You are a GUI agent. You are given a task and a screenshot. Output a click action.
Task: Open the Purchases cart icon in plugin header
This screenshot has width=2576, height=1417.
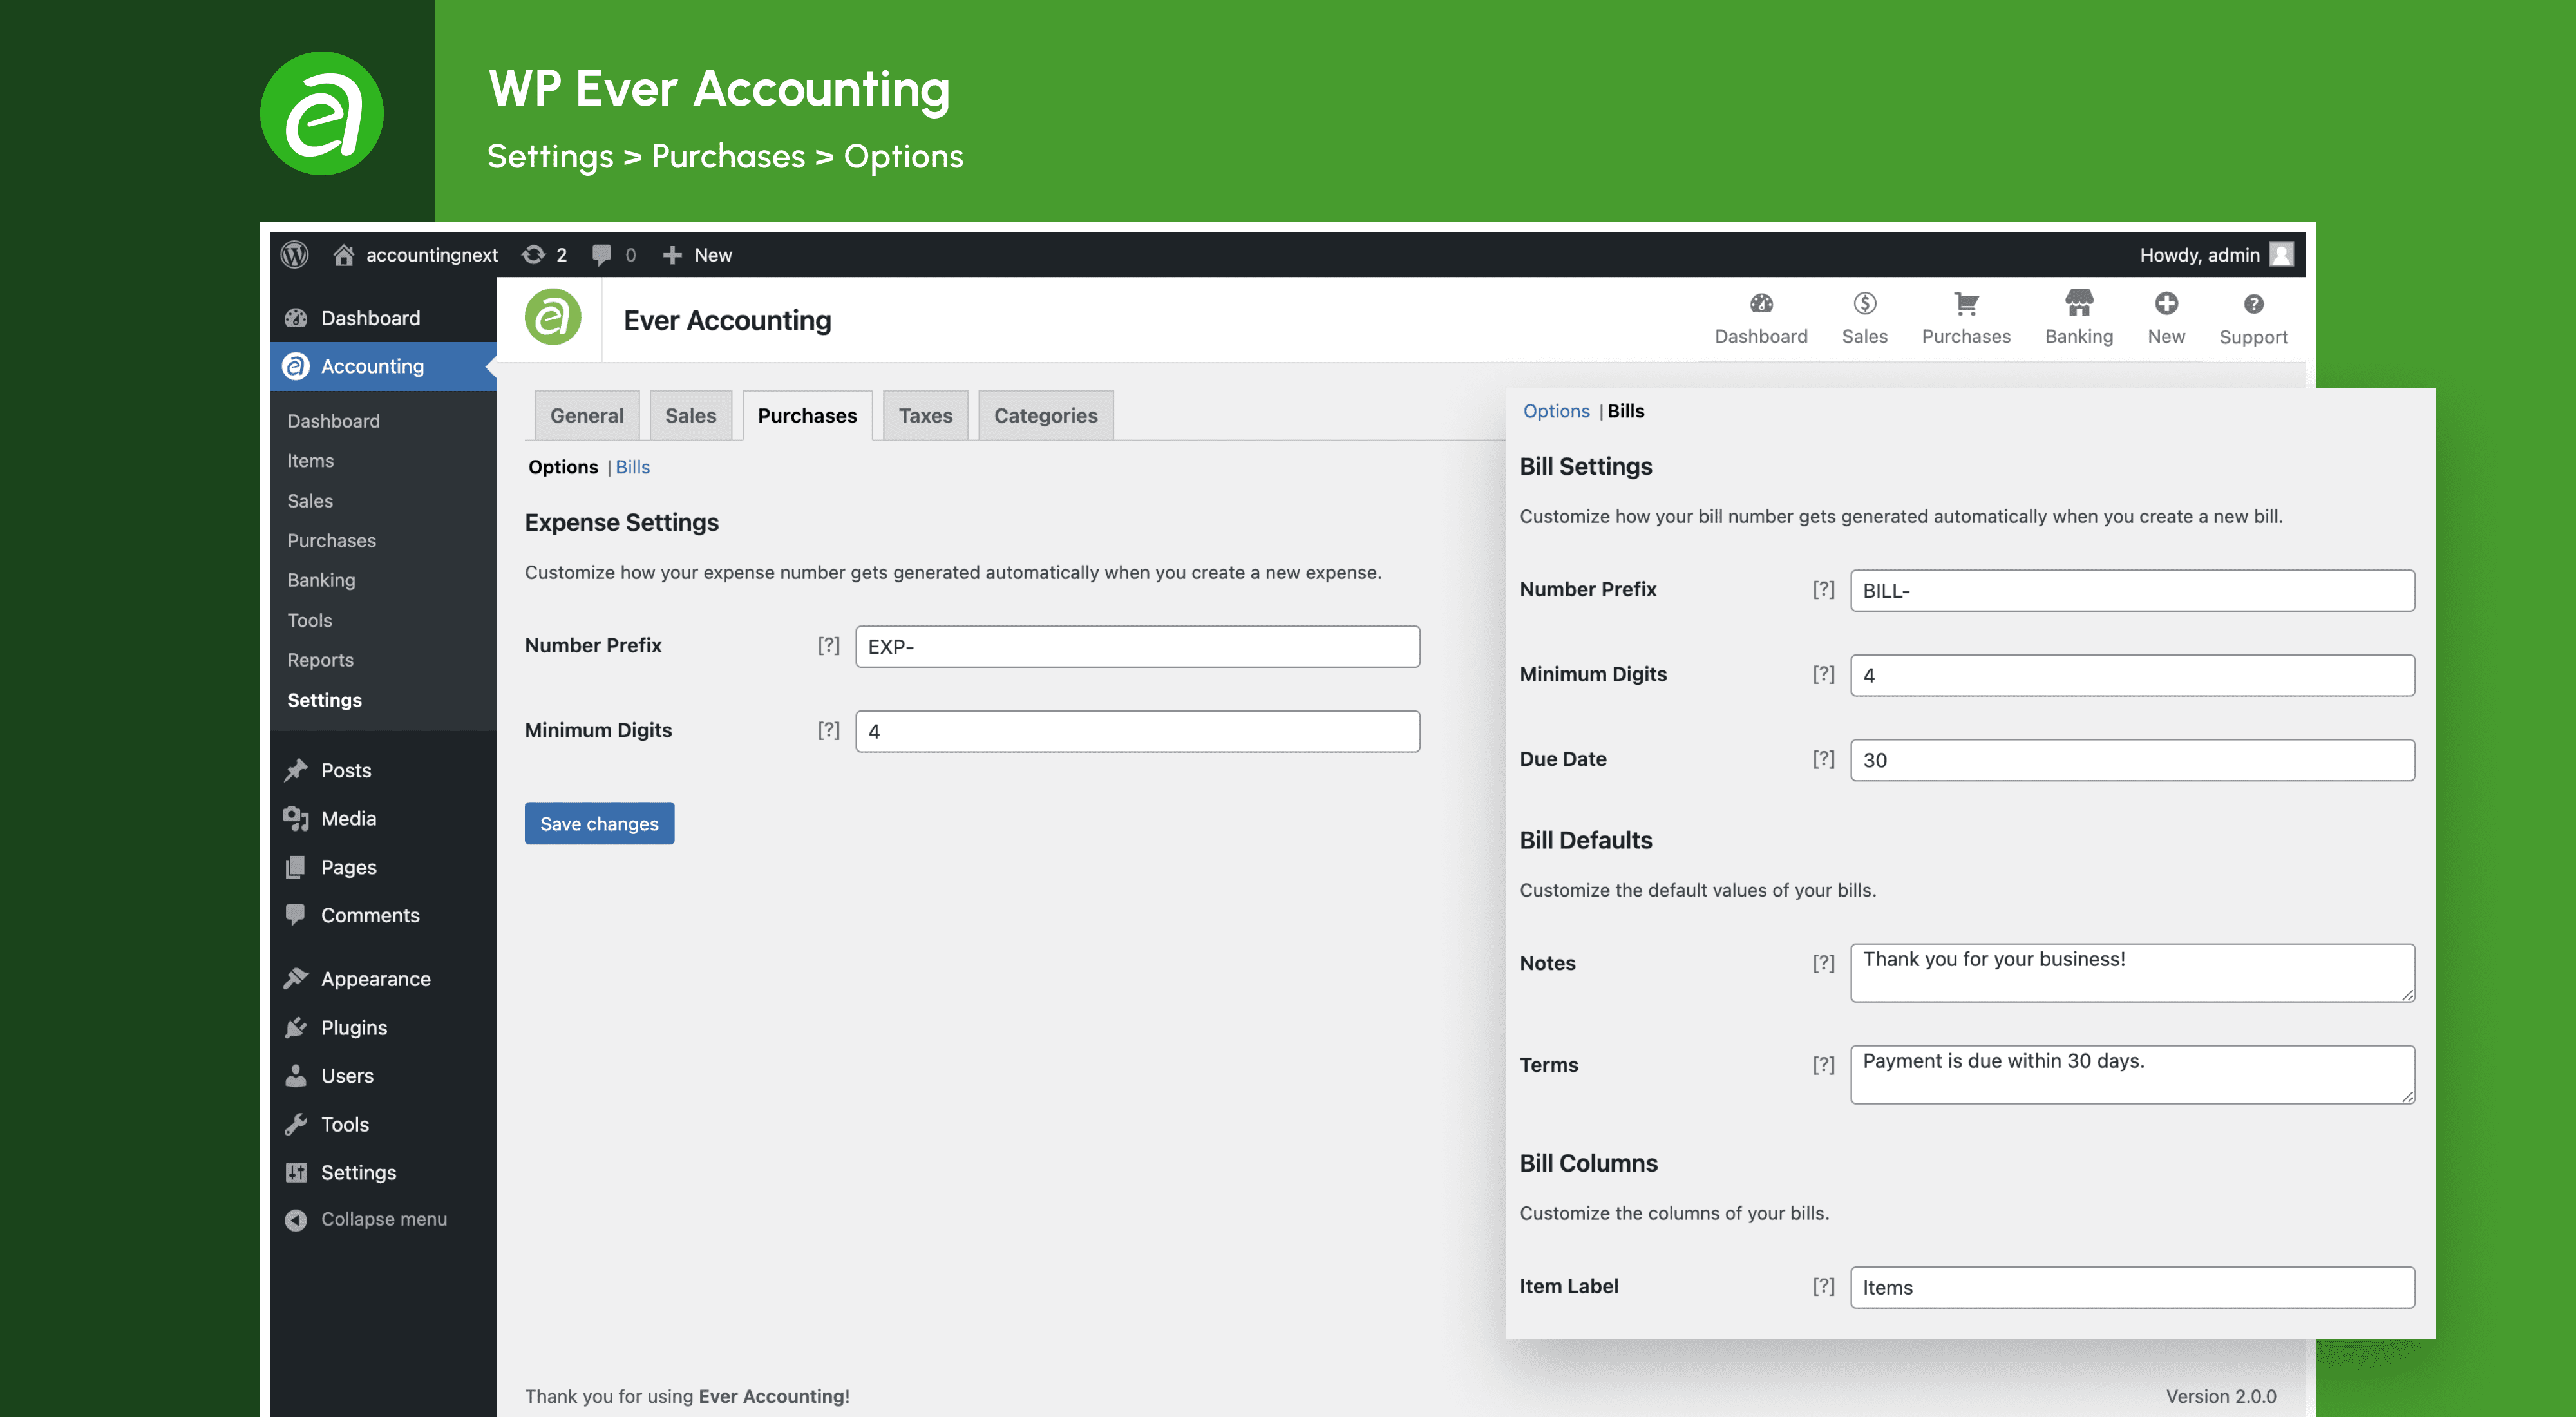click(1966, 303)
